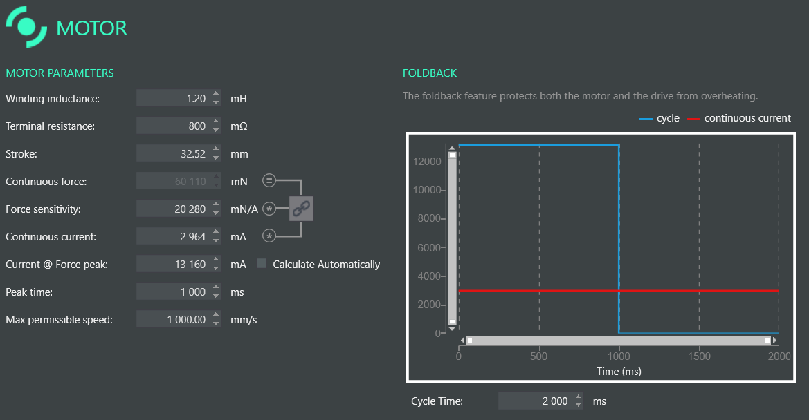The width and height of the screenshot is (809, 420).
Task: Click right handle of horizontal chart scrollbar
Action: 767,341
